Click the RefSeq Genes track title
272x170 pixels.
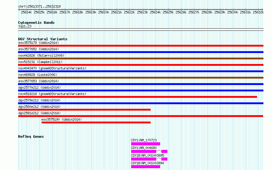[31, 136]
